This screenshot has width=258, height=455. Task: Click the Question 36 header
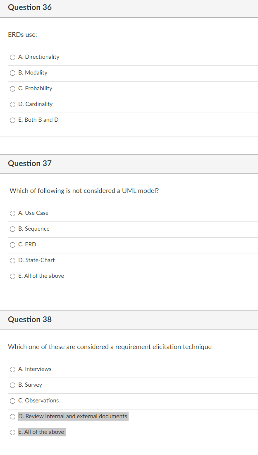point(129,8)
